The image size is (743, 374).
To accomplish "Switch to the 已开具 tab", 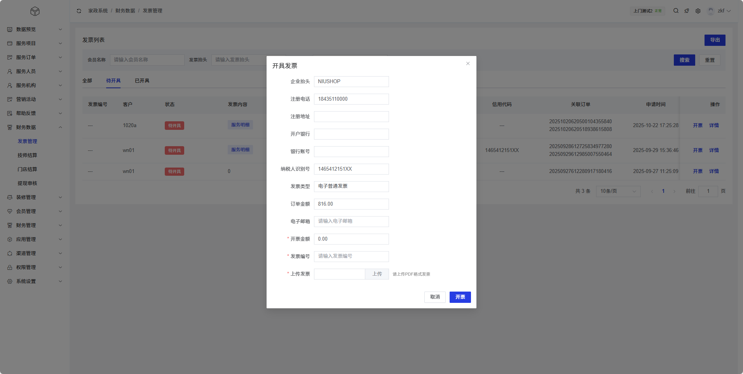I will (142, 81).
